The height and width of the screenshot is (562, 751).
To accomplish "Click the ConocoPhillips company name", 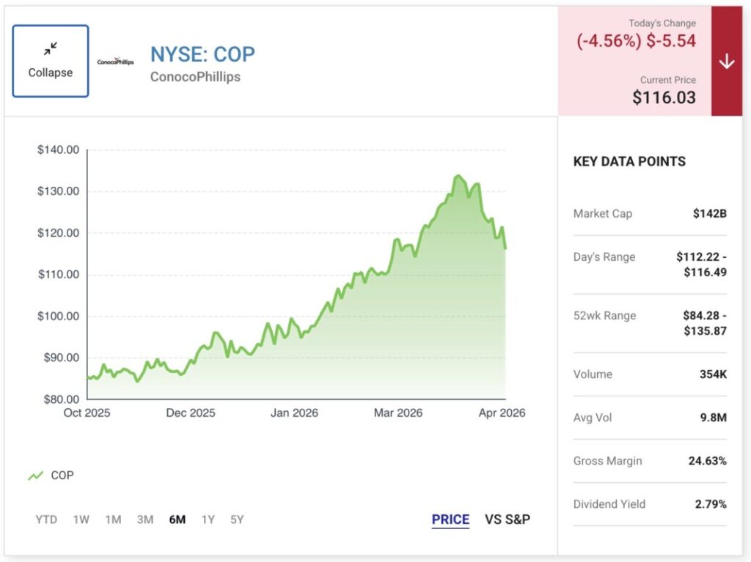I will point(195,77).
